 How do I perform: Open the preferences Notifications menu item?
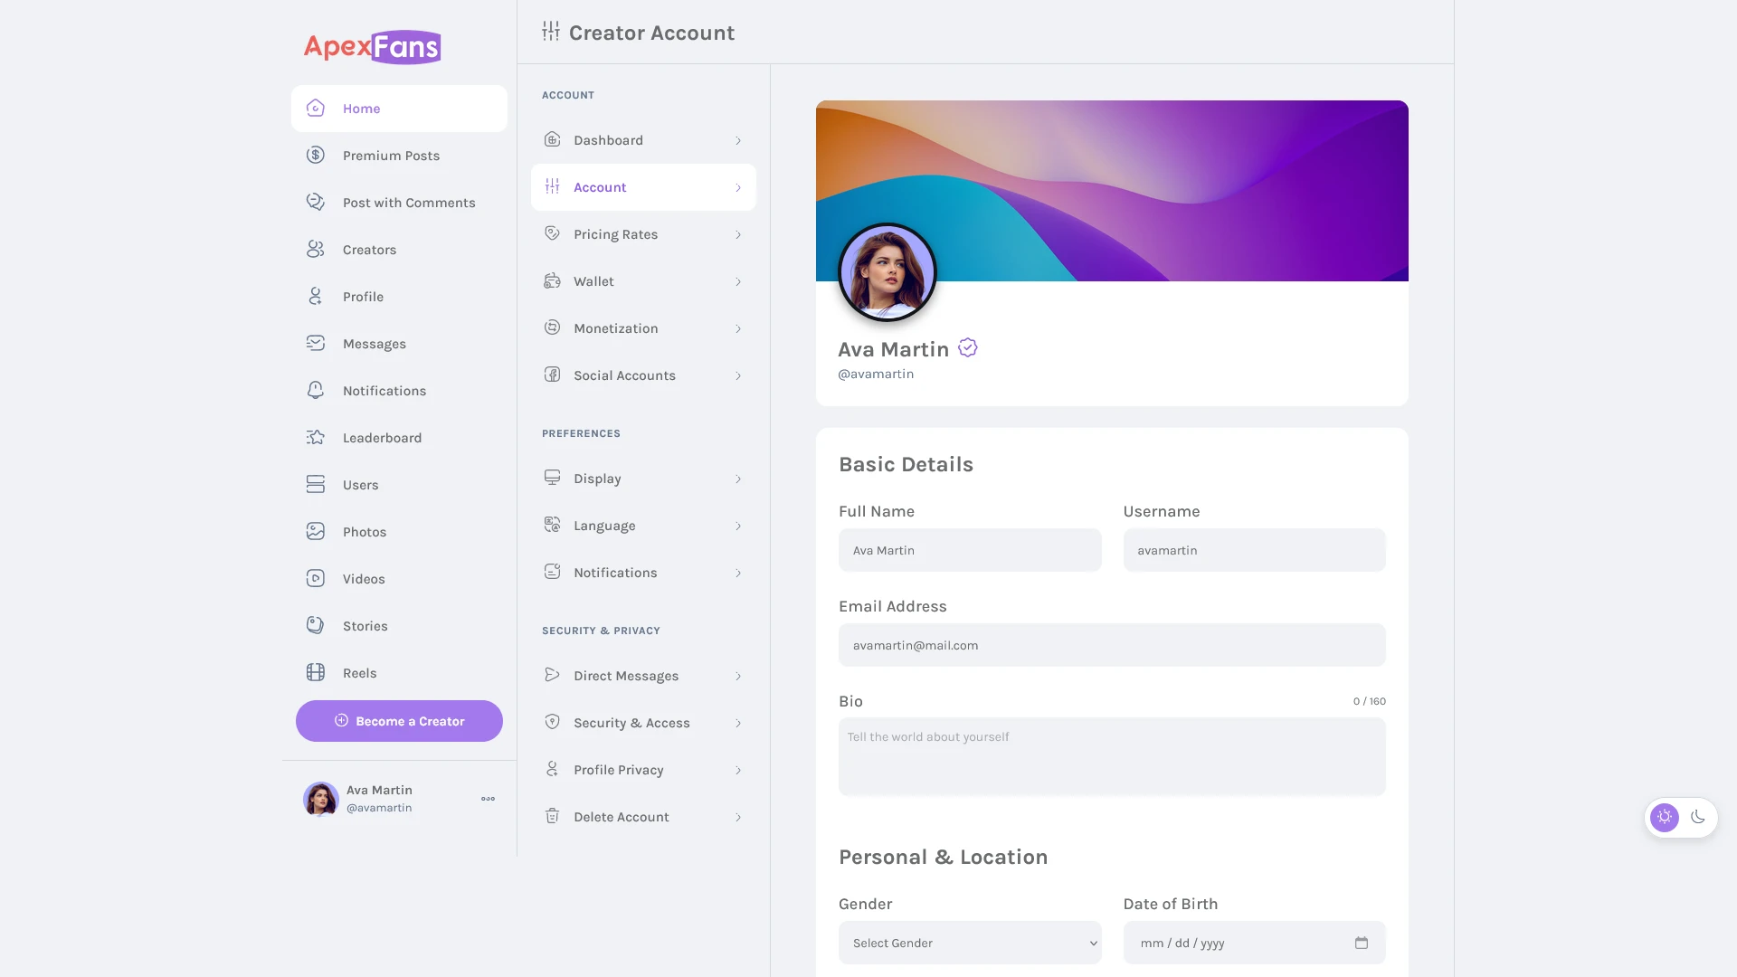643,573
